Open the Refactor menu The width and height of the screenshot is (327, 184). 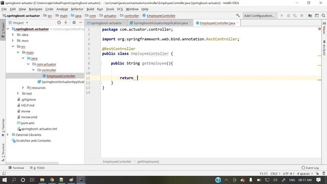(77, 9)
